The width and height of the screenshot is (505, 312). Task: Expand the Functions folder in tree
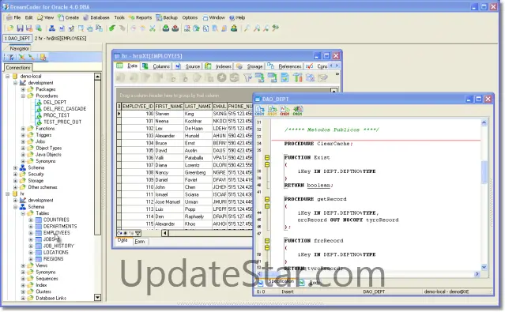point(23,129)
